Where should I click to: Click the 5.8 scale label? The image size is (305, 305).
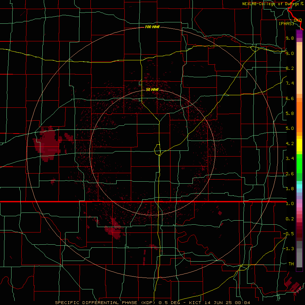click(290, 114)
